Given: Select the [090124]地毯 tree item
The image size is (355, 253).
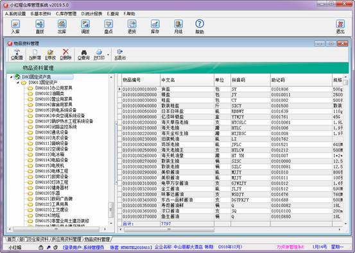Looking at the screenshot, I should (x=48, y=215).
